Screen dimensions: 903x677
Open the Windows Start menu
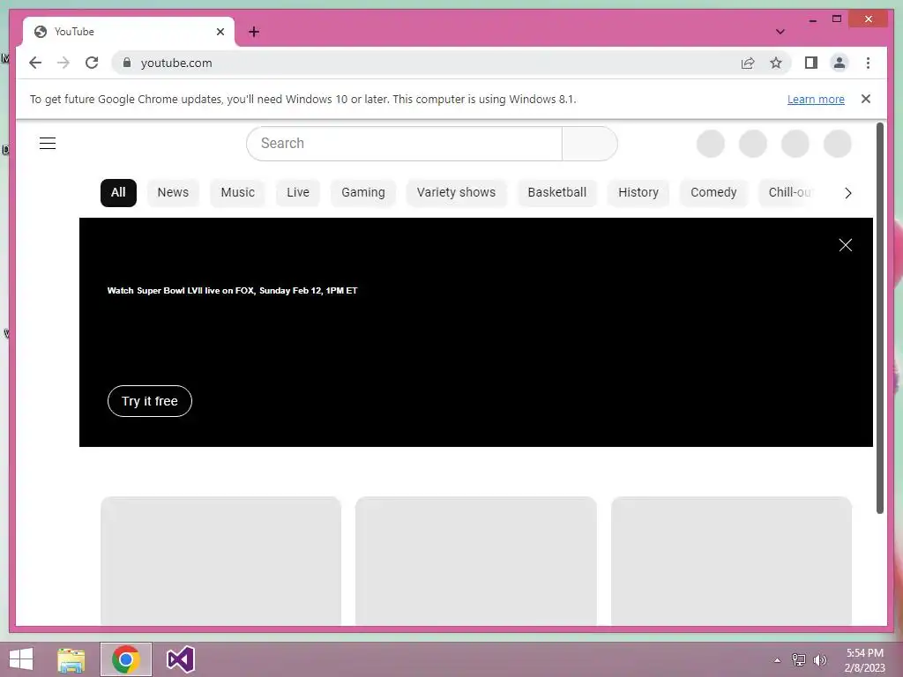21,659
